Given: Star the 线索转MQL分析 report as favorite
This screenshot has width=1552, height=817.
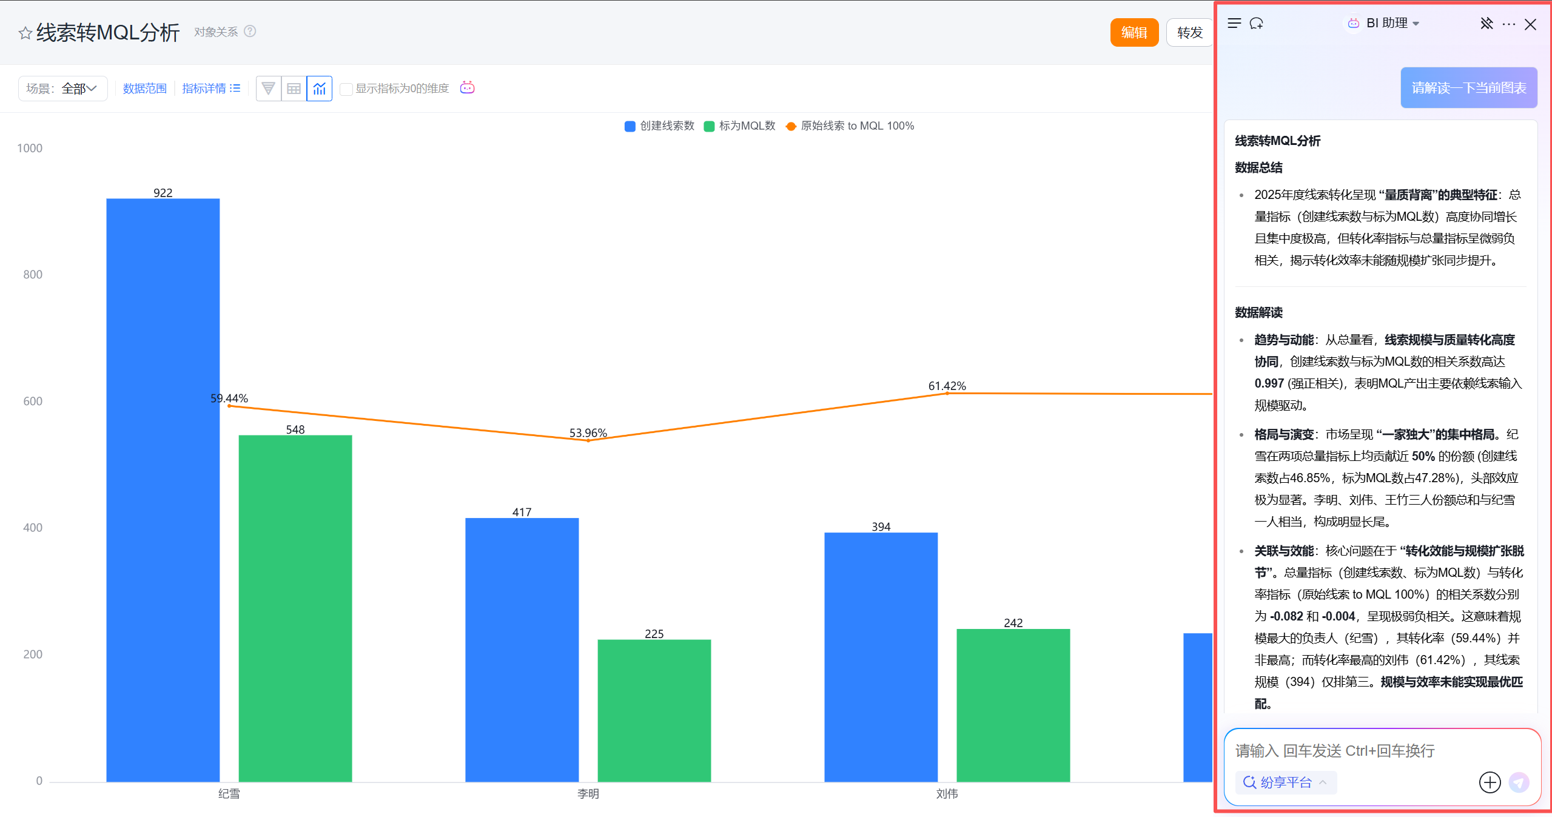Looking at the screenshot, I should pos(25,33).
